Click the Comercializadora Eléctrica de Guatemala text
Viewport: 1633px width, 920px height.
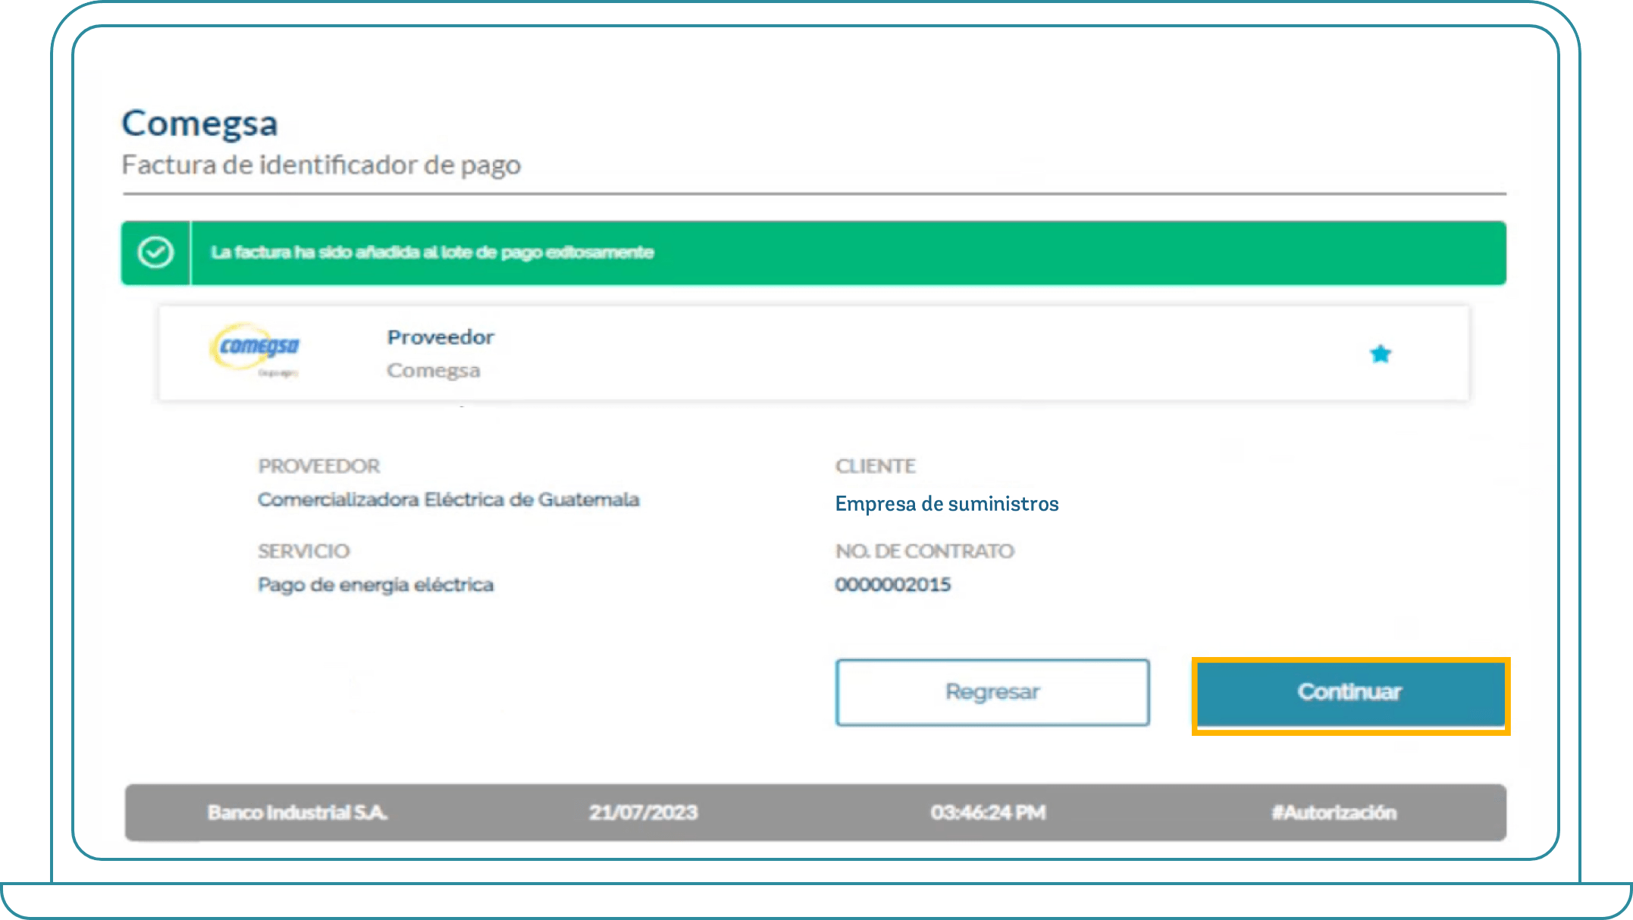pos(448,499)
